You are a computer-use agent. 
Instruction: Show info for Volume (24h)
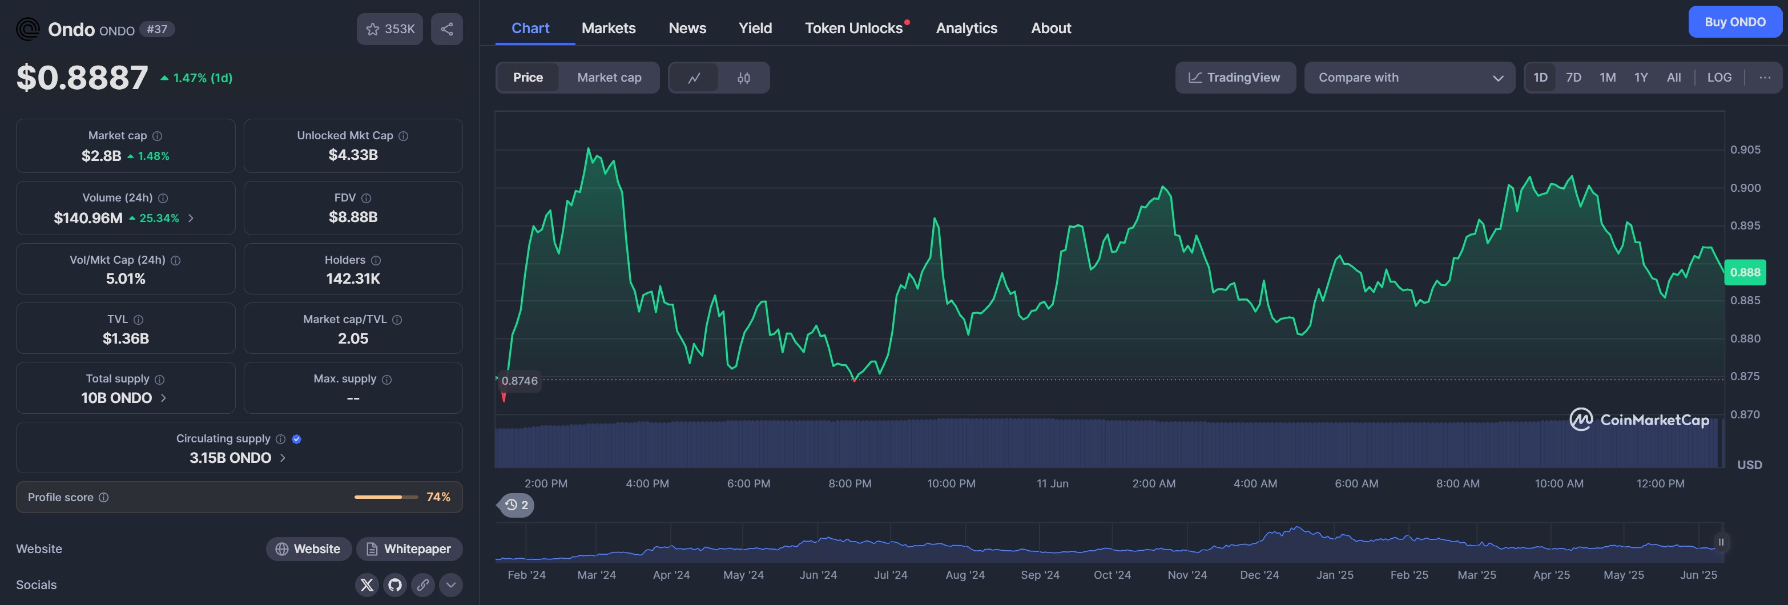(x=163, y=199)
